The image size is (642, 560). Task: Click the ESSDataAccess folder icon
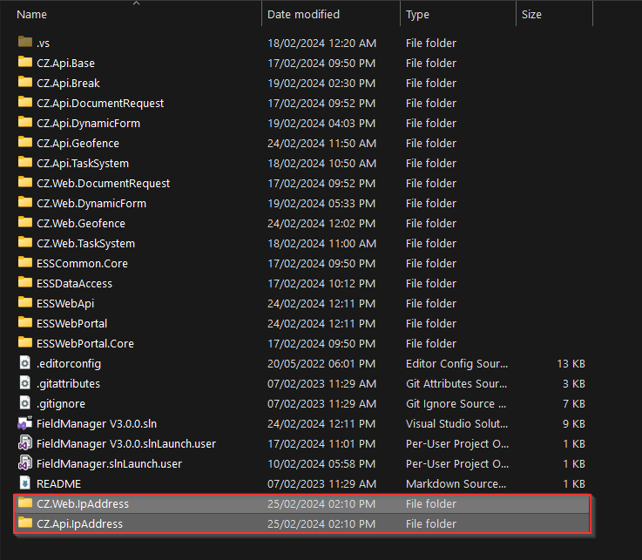pos(25,282)
